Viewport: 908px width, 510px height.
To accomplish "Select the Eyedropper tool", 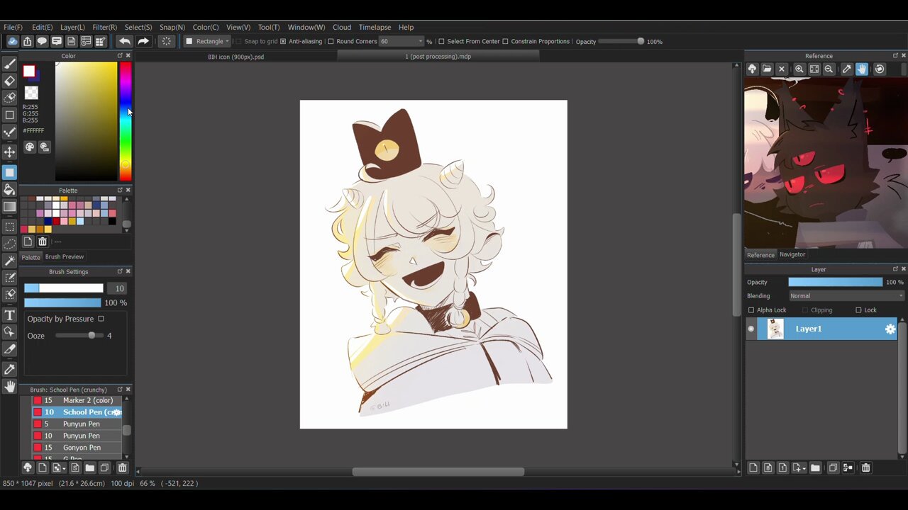I will [9, 368].
